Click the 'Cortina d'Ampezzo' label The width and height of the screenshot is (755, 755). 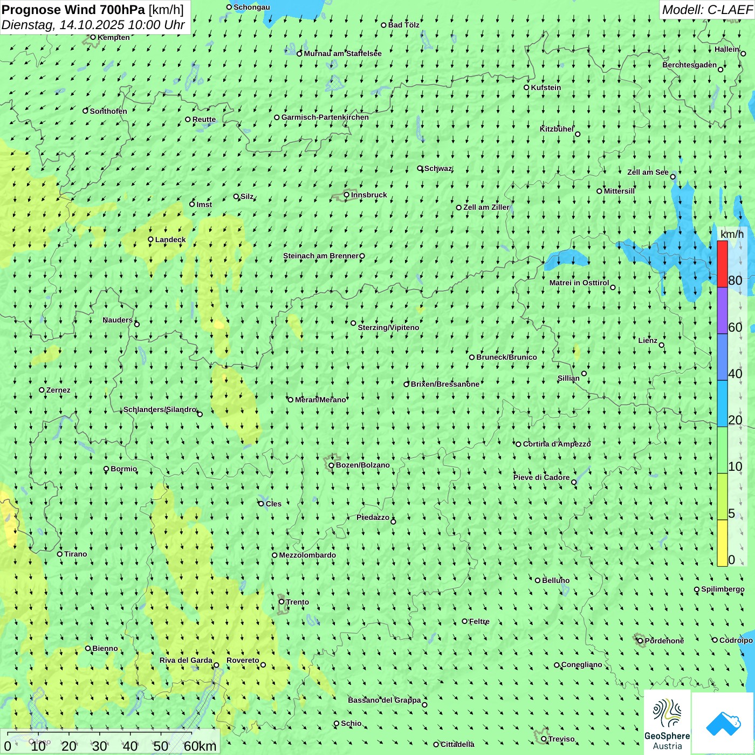click(x=557, y=444)
